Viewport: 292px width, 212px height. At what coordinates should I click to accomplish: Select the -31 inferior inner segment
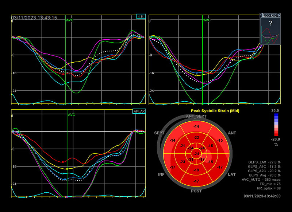pyautogui.click(x=191, y=159)
